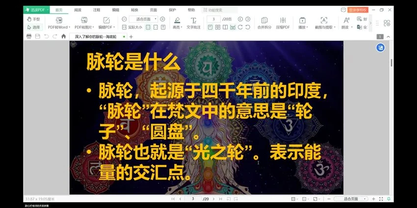Click the zoom in plus icon in ribbon
417x208 pixels.
(x=162, y=19)
